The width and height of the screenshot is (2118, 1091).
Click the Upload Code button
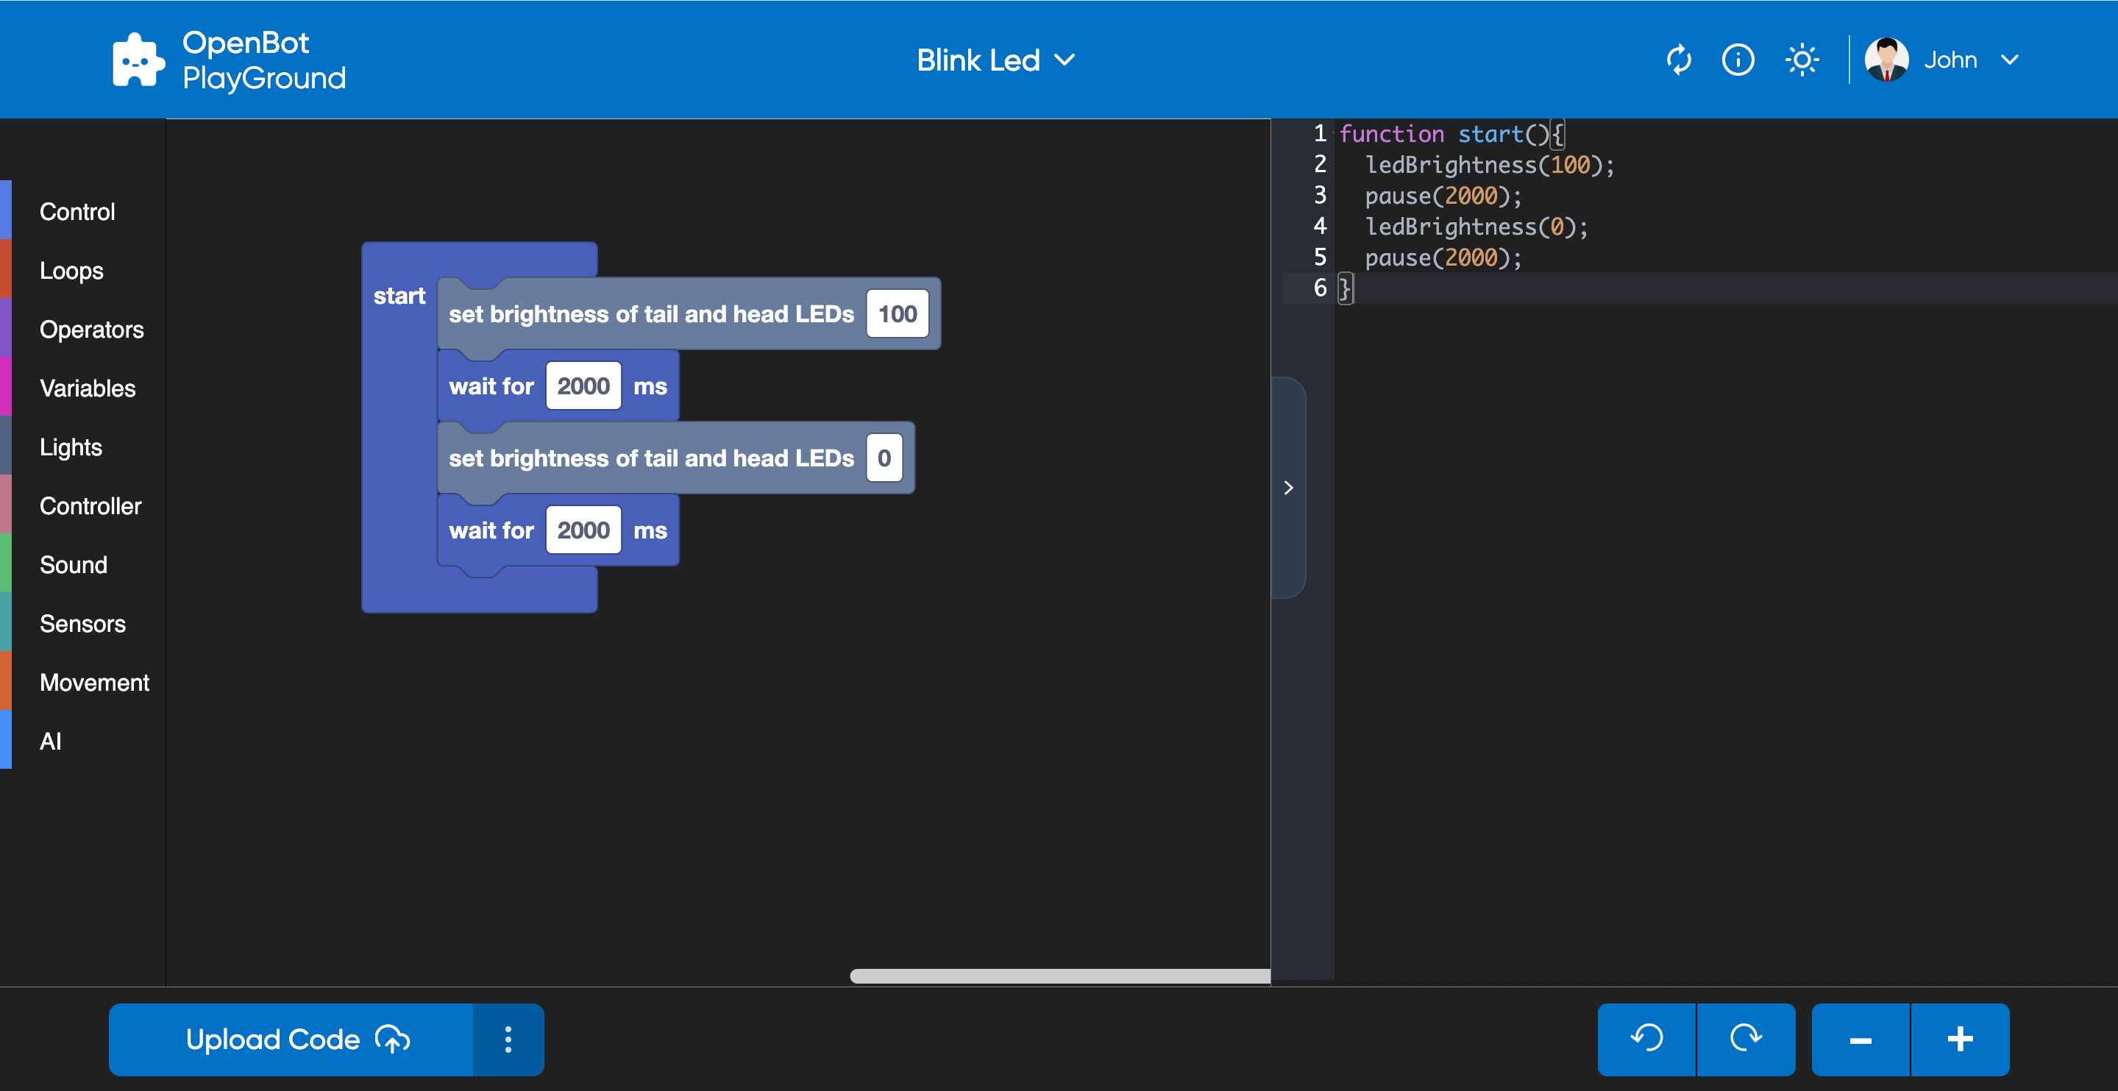pyautogui.click(x=291, y=1040)
